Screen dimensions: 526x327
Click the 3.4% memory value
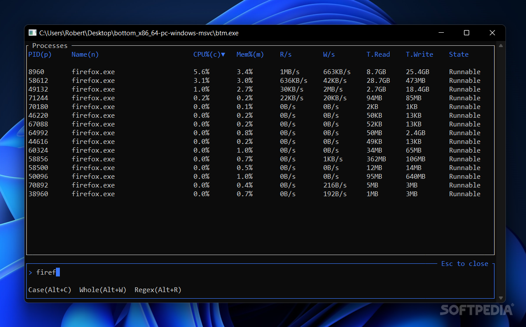coord(245,72)
